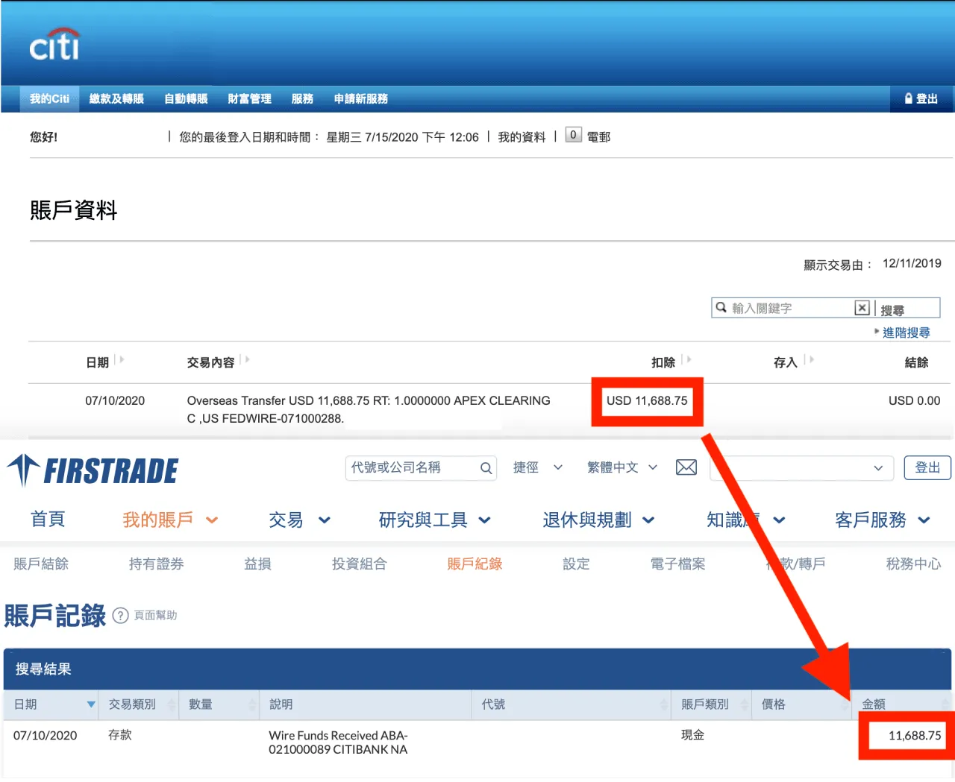Open the 頁面幫助 question mark icon
The height and width of the screenshot is (782, 955).
coord(120,616)
